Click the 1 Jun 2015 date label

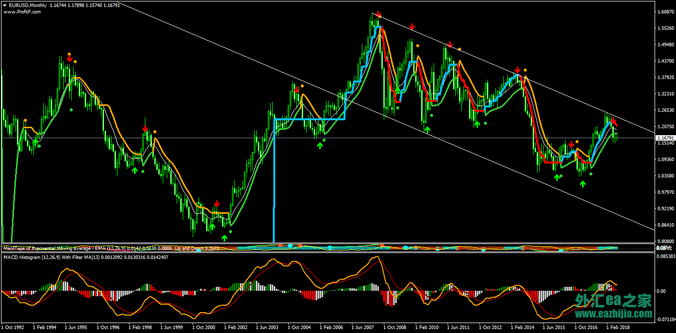point(555,328)
